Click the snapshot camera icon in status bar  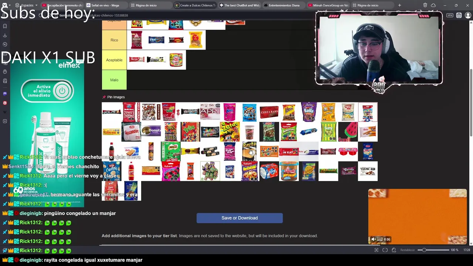tap(376, 250)
